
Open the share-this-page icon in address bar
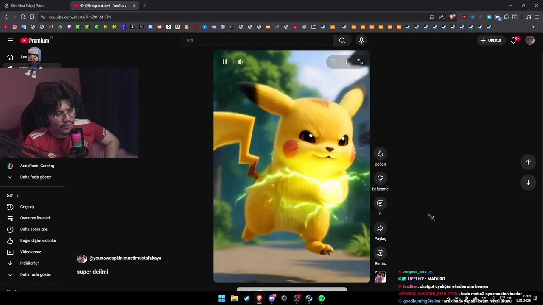(441, 17)
